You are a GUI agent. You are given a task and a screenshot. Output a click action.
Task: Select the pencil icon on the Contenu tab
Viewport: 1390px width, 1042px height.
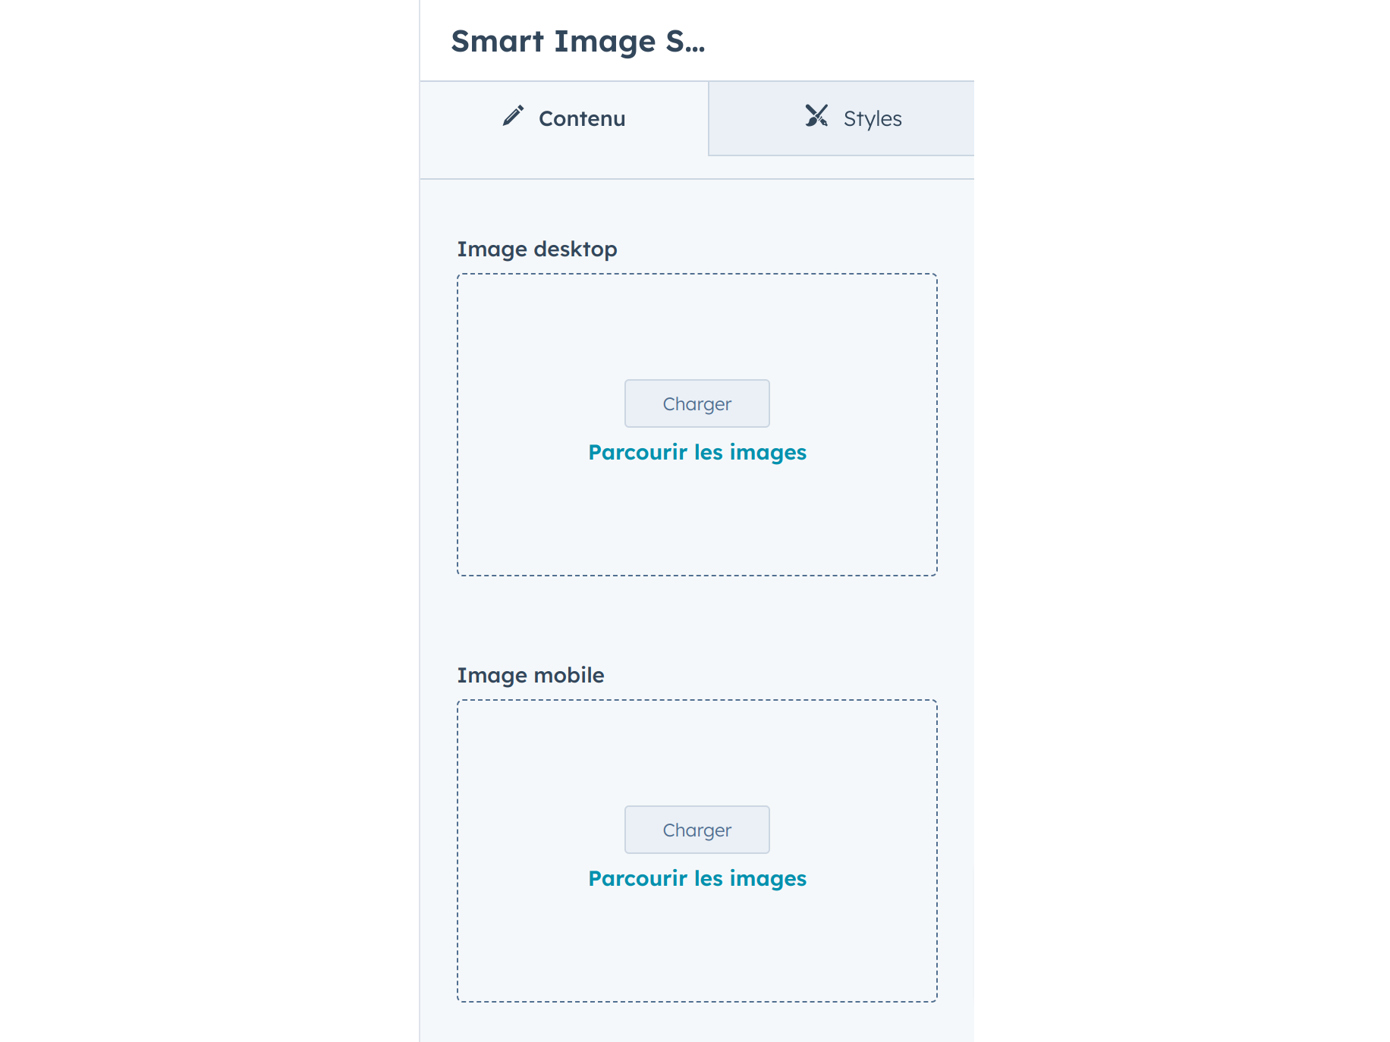(513, 116)
